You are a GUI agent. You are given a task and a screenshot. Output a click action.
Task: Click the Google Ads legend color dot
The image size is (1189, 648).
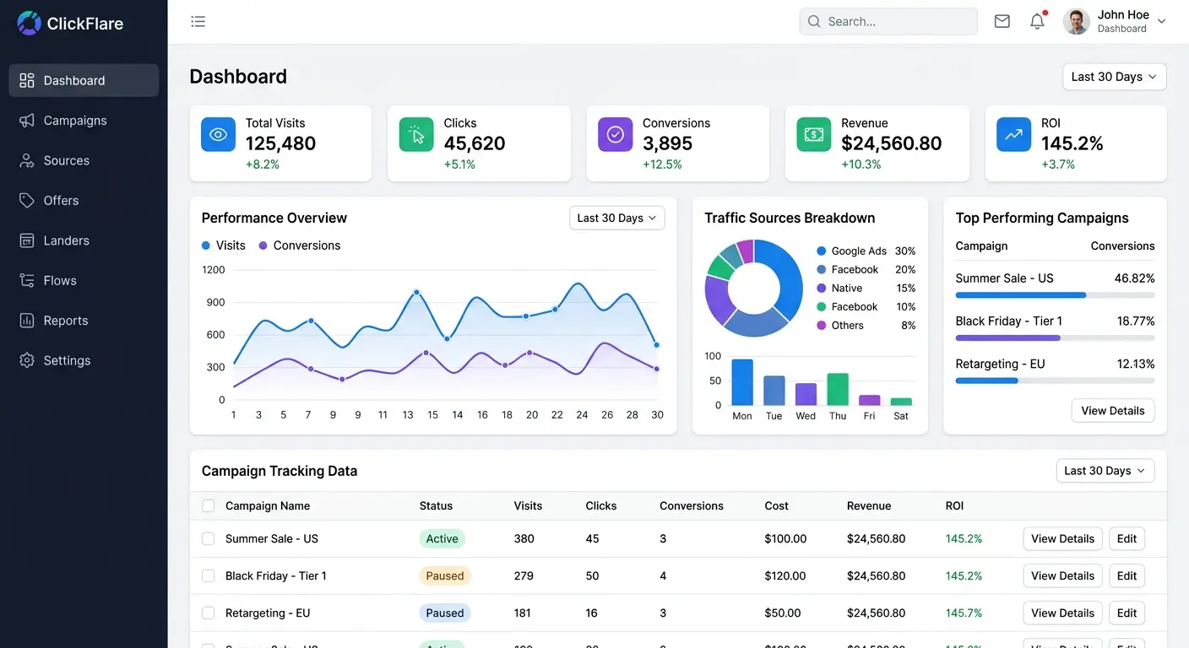(x=821, y=251)
